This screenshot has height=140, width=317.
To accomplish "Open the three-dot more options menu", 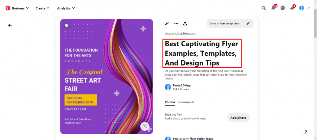I will (x=176, y=23).
